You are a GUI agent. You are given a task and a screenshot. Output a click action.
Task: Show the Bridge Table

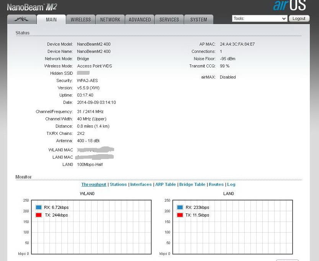192,184
